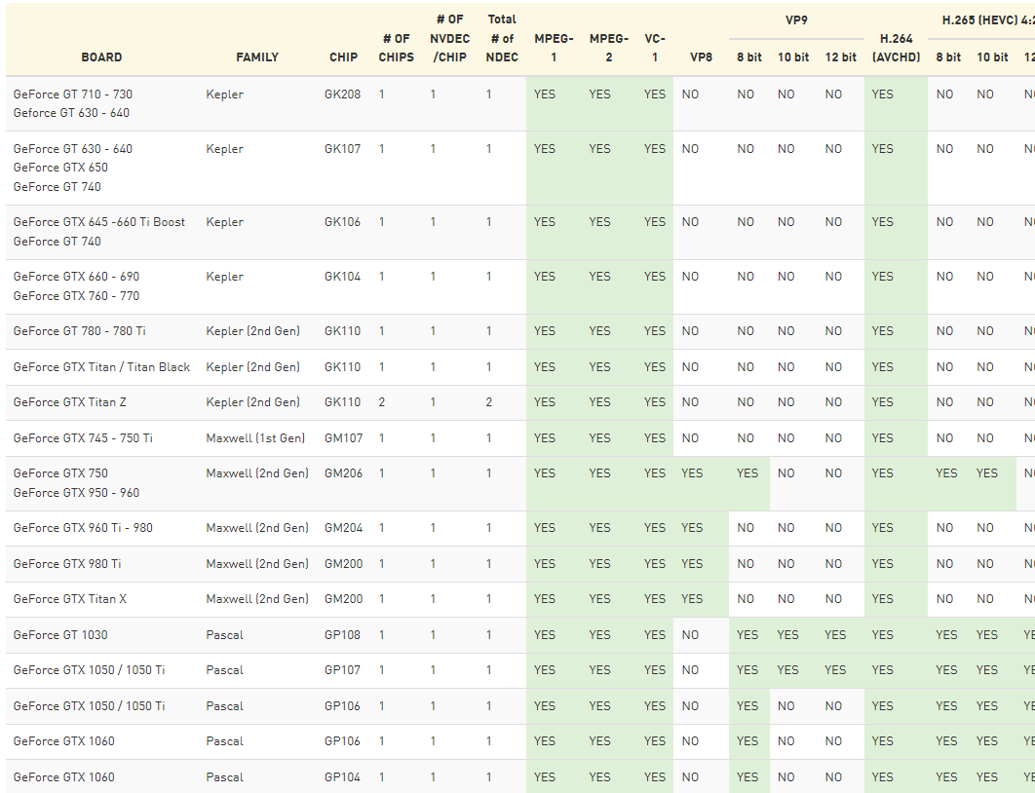Click the VP9 group header
This screenshot has height=793, width=1035.
pos(796,19)
